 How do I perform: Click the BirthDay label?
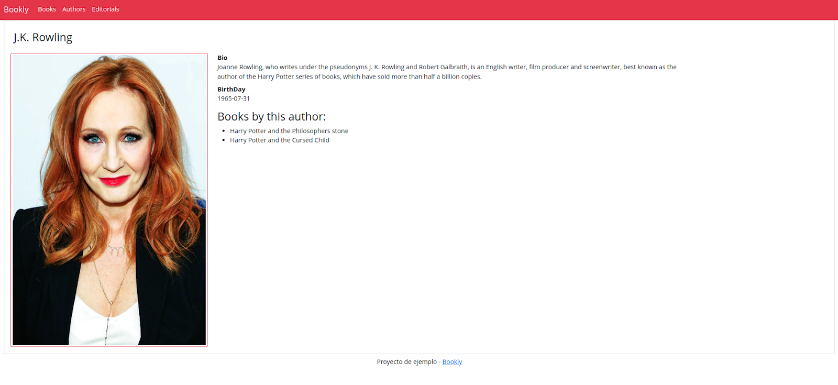231,90
